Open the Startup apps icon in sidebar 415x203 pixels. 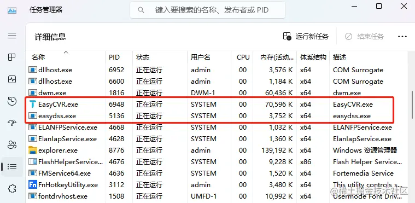point(12,123)
